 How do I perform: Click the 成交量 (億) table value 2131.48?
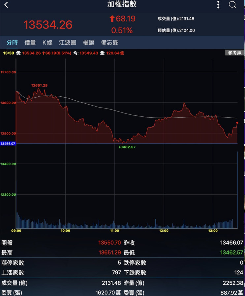click(x=111, y=283)
